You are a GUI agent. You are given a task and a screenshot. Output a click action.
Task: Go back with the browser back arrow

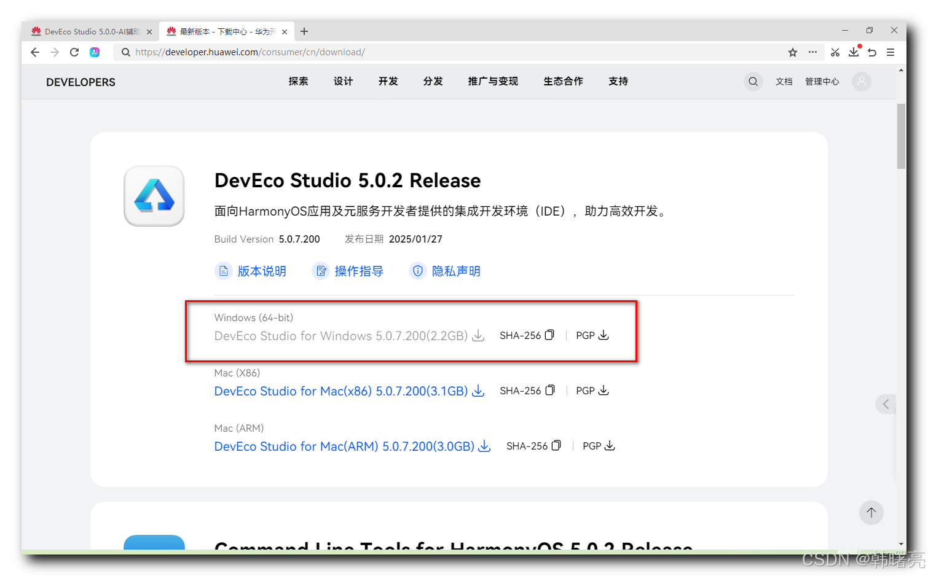pyautogui.click(x=35, y=52)
